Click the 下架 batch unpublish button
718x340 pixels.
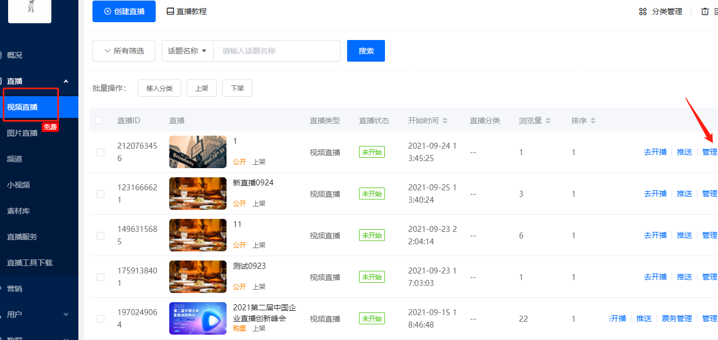[x=237, y=88]
